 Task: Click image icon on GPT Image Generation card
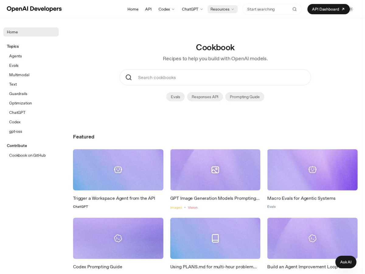click(215, 170)
